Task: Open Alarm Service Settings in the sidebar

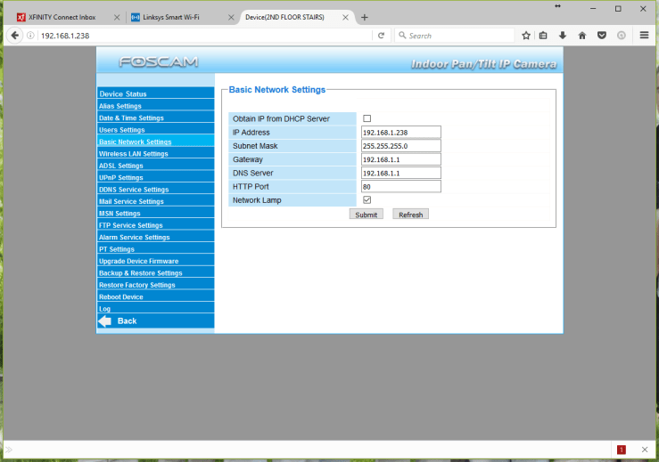Action: 135,238
